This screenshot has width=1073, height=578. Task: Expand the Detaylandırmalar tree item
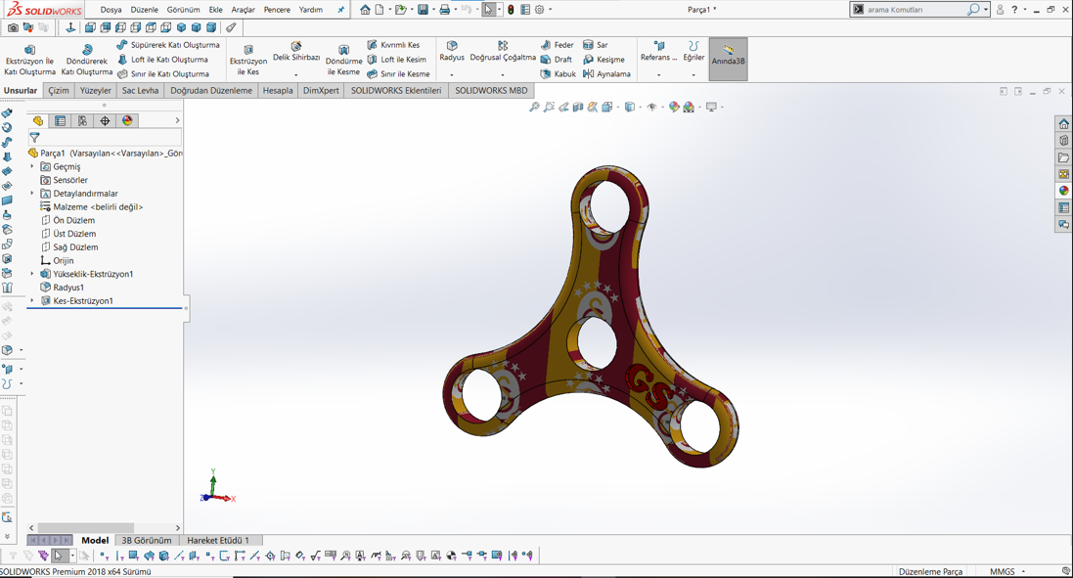click(32, 193)
